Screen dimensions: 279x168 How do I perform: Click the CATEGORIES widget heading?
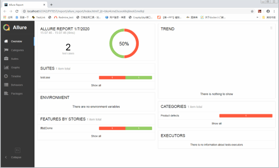[173, 107]
